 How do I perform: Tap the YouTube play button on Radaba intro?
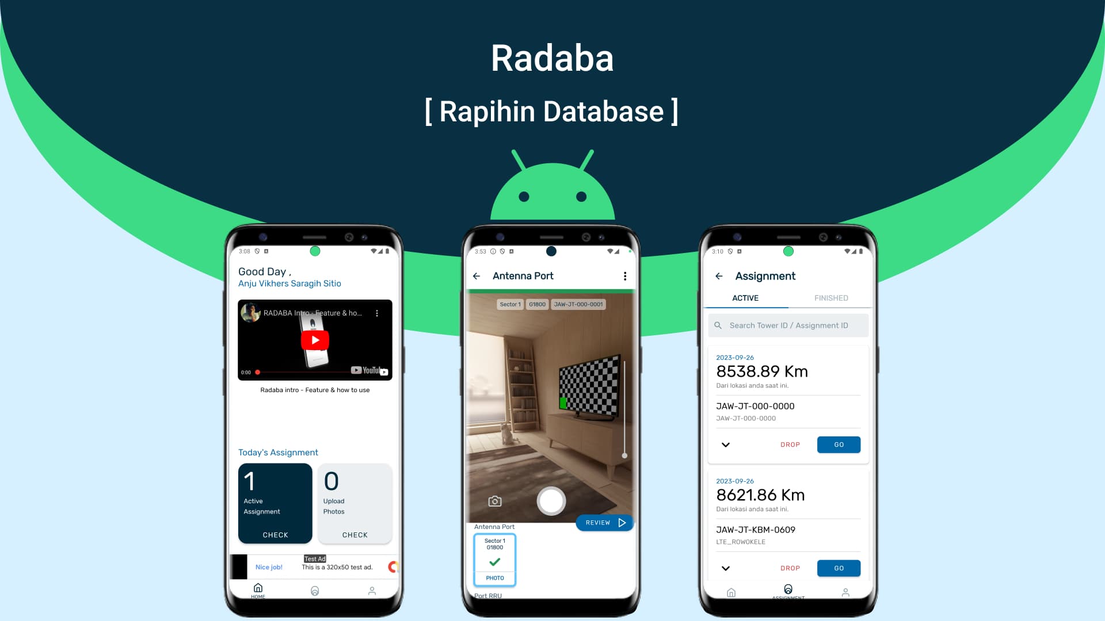314,339
